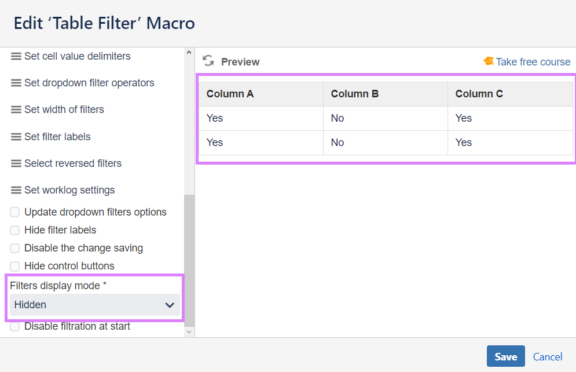Open the Filters display mode dropdown

click(x=95, y=305)
